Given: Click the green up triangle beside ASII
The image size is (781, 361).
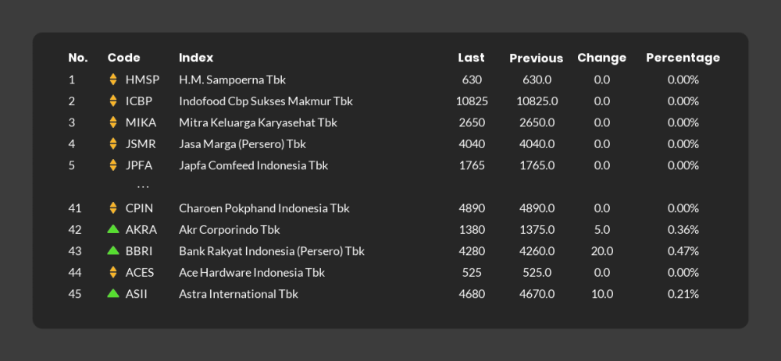Looking at the screenshot, I should click(113, 294).
